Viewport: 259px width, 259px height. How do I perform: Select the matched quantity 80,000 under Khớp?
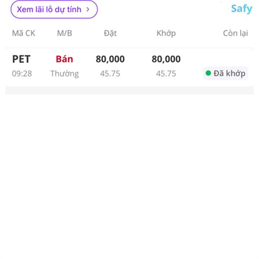click(x=166, y=59)
